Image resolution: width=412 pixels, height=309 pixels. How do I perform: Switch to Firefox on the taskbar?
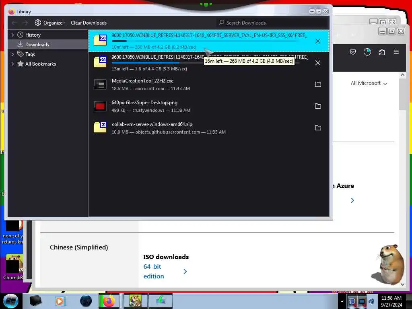pyautogui.click(x=109, y=301)
